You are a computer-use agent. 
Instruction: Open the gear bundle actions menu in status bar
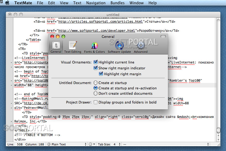tap(92, 144)
